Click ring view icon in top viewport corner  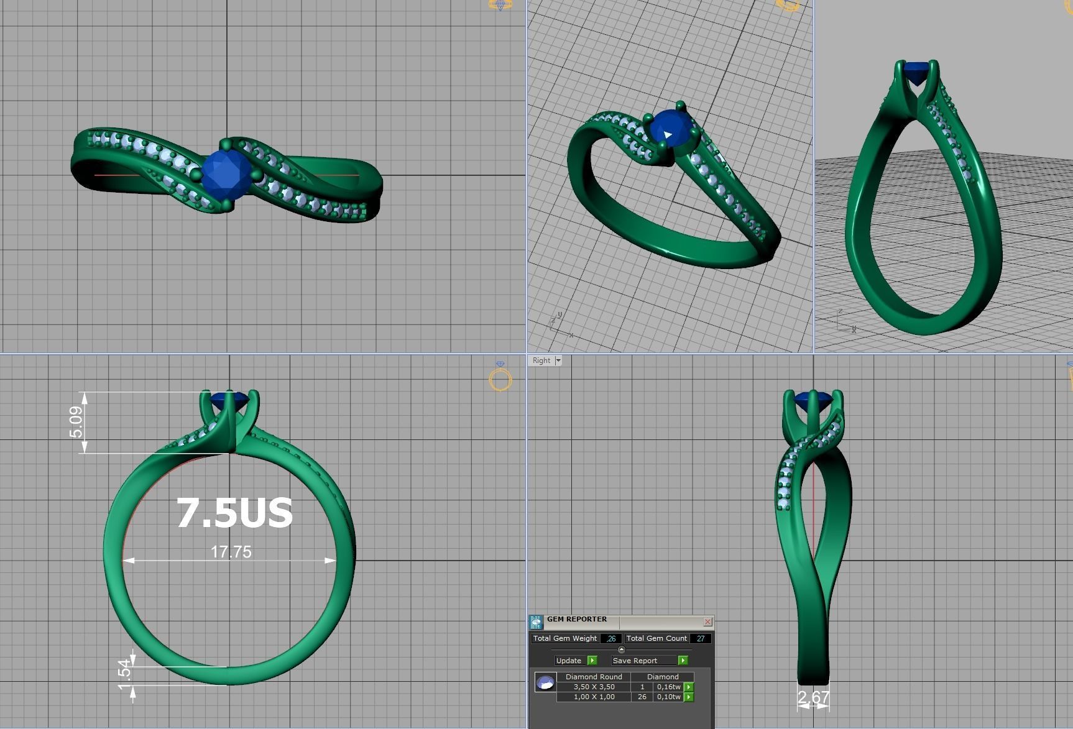500,5
